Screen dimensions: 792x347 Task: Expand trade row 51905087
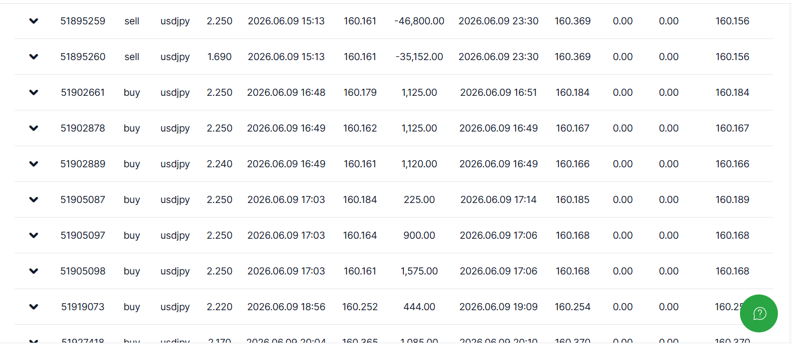34,200
